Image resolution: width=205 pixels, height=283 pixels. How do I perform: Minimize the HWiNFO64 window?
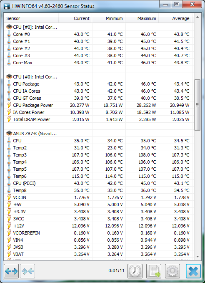pos(165,5)
